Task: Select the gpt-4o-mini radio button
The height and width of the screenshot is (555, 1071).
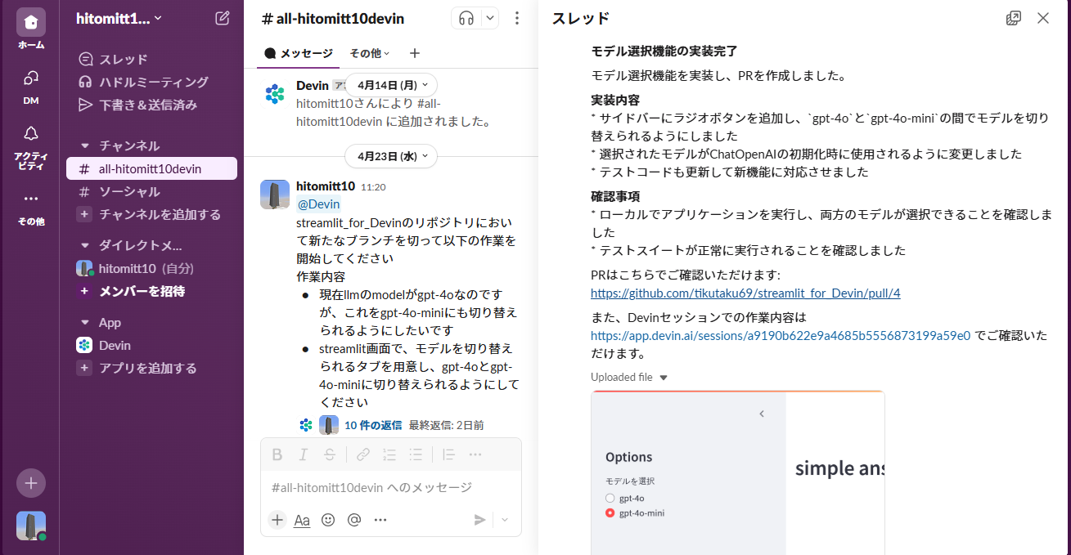Action: coord(609,515)
